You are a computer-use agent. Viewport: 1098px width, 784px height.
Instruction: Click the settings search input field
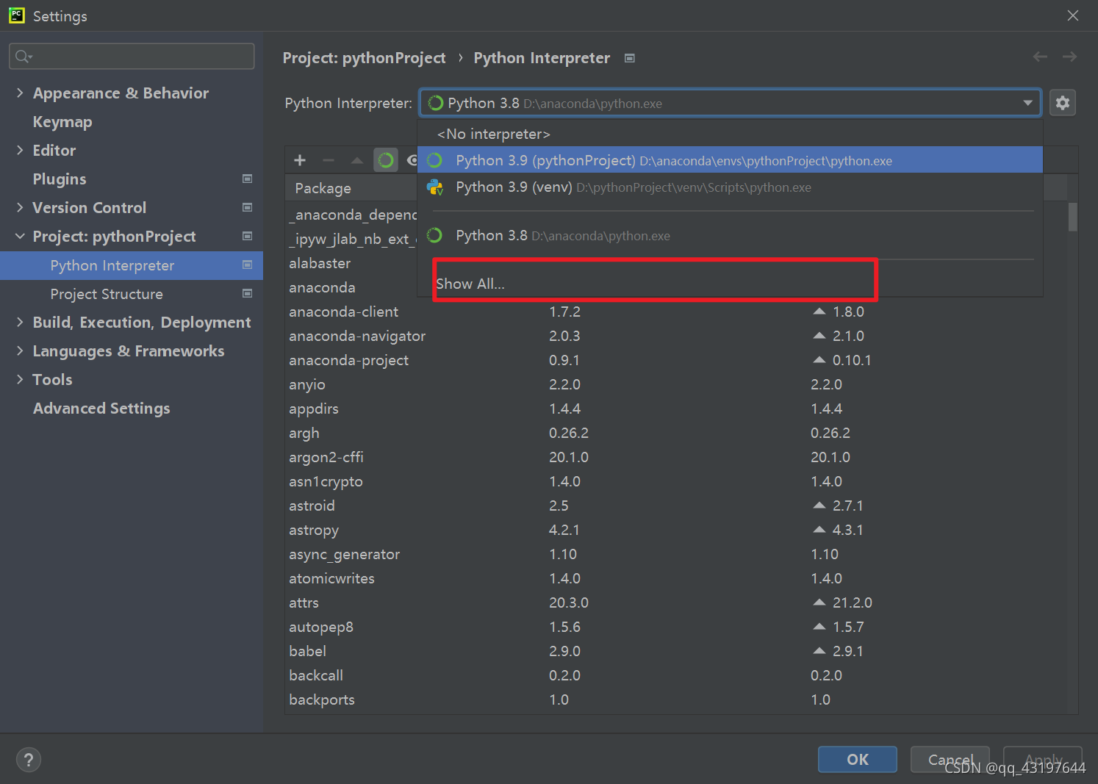132,57
